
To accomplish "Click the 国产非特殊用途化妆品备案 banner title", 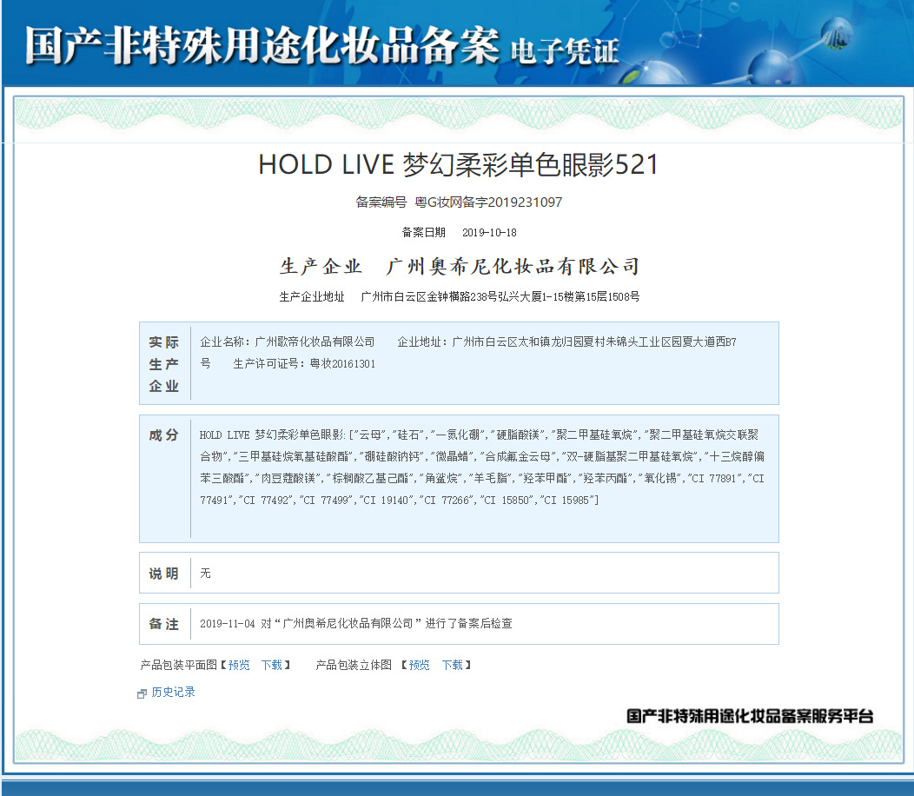I will 262,45.
